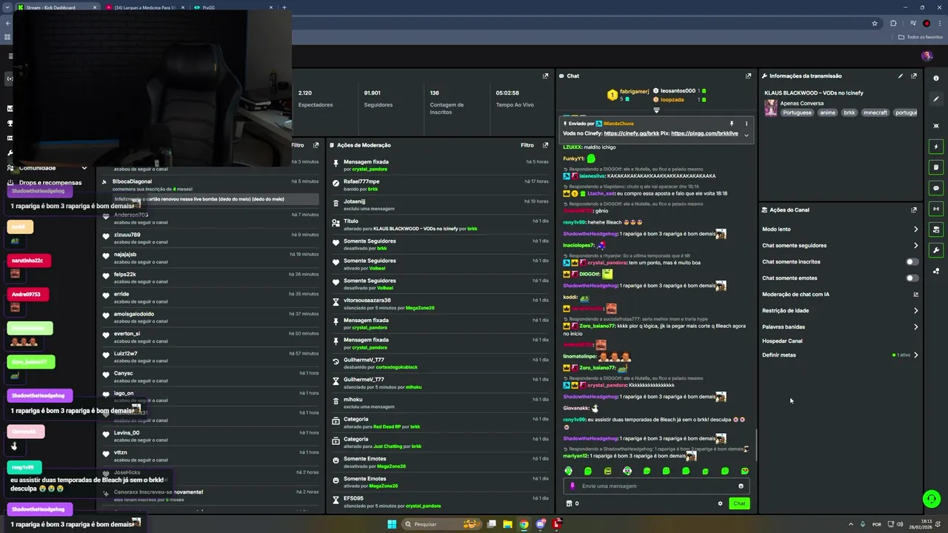The width and height of the screenshot is (948, 533).
Task: Toggle Chat somente inscritos
Action: pyautogui.click(x=912, y=261)
